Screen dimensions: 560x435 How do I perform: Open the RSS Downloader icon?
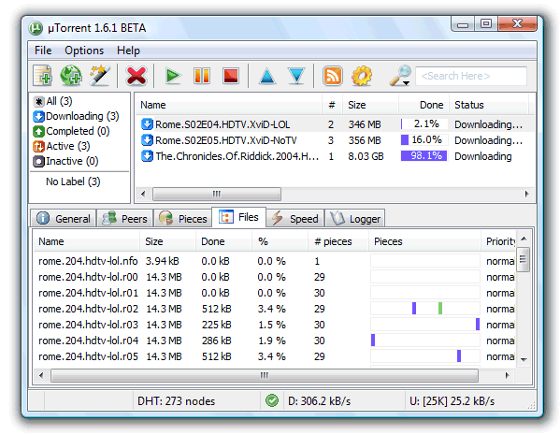[333, 76]
